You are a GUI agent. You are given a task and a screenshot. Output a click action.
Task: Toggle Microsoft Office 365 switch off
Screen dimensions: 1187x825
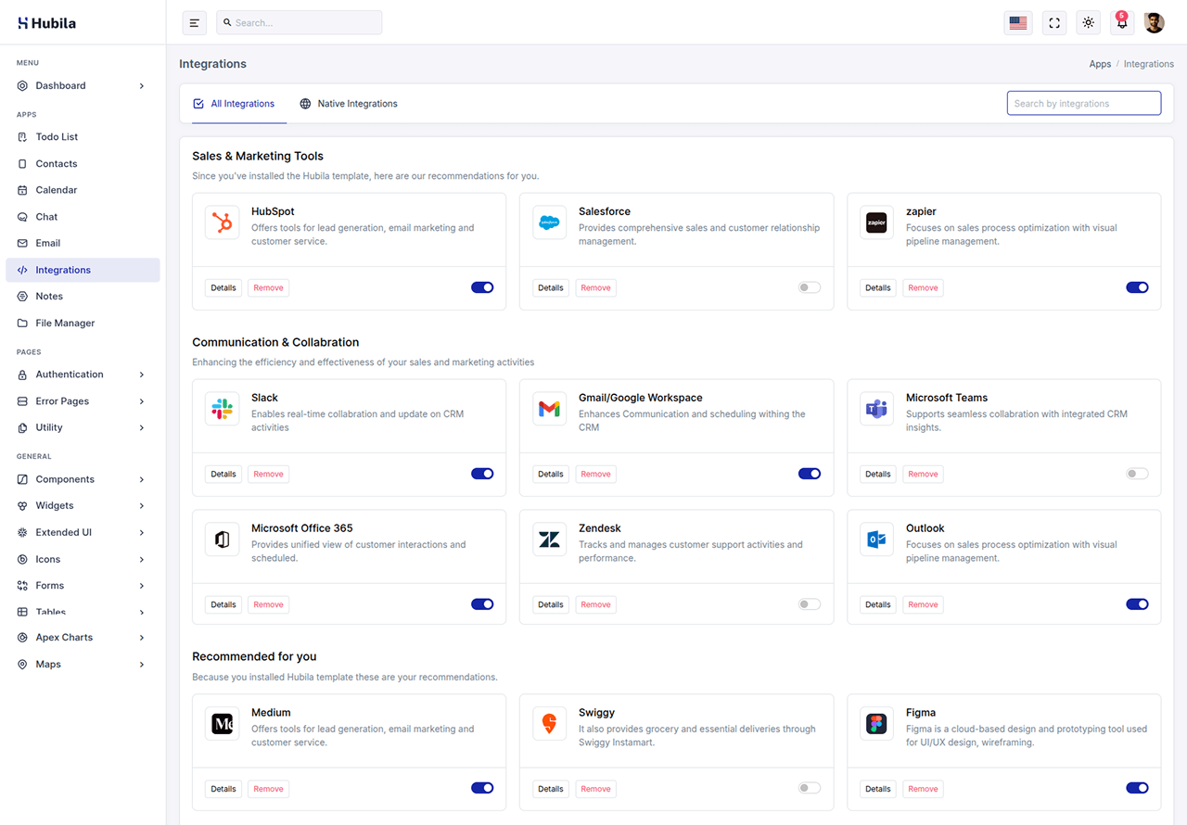[482, 604]
